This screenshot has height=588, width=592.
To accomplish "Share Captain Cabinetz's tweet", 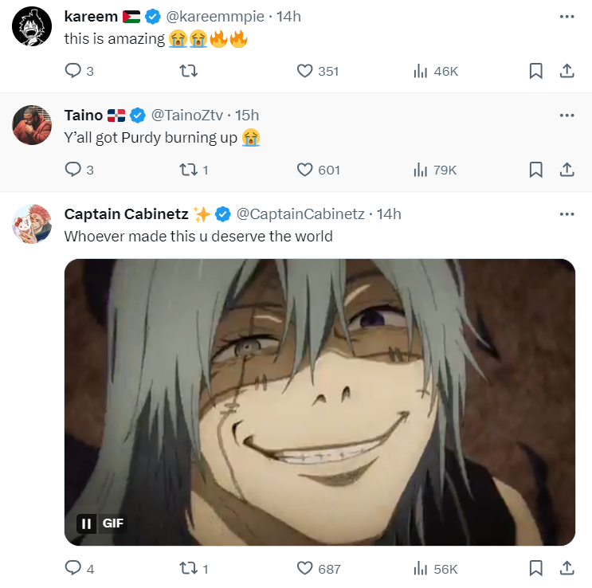I will [x=567, y=568].
